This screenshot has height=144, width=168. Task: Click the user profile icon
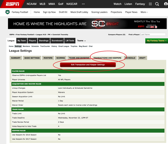pyautogui.click(x=166, y=4)
